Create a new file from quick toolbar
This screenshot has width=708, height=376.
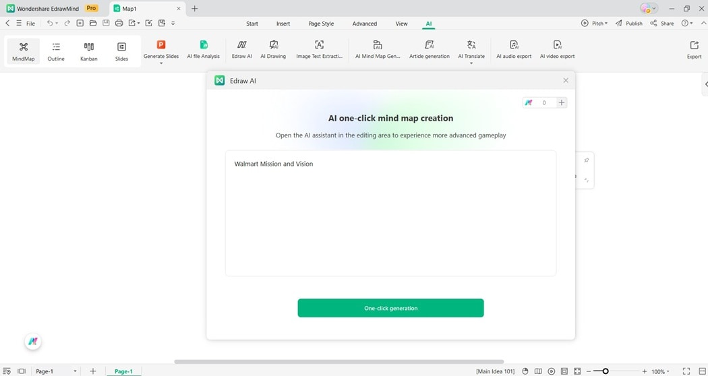point(80,23)
